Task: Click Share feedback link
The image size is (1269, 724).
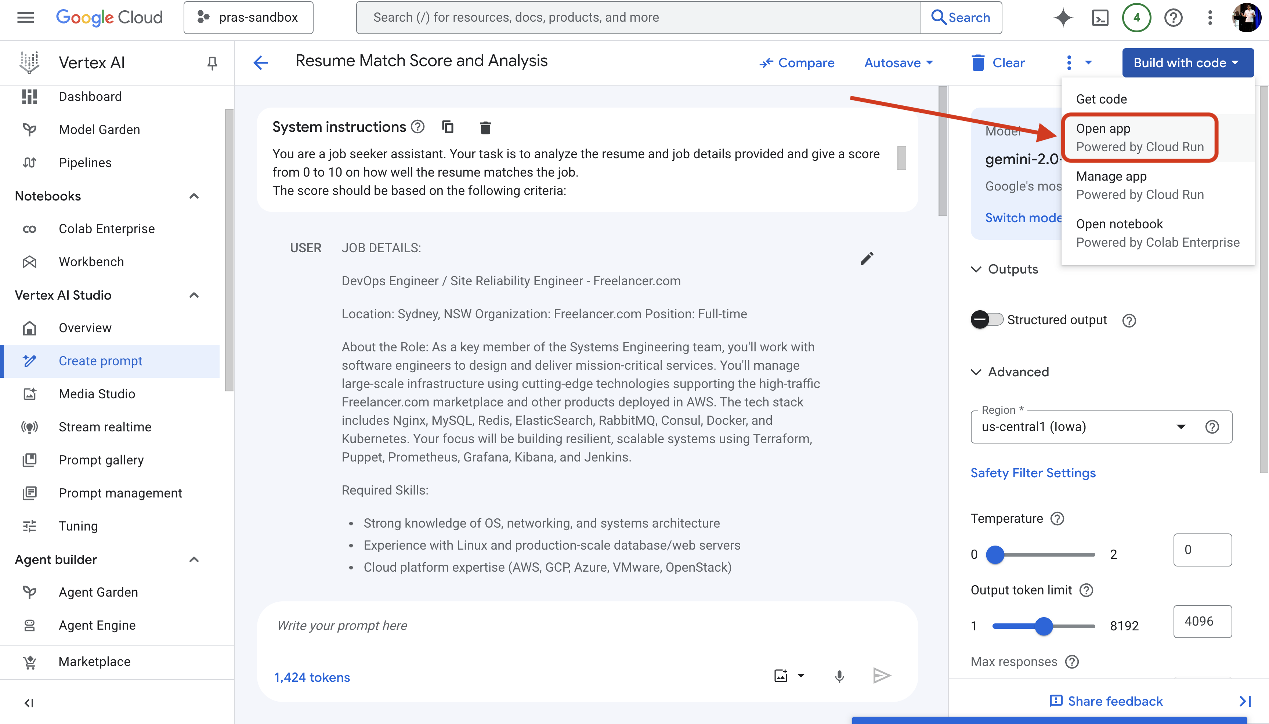Action: (1106, 701)
